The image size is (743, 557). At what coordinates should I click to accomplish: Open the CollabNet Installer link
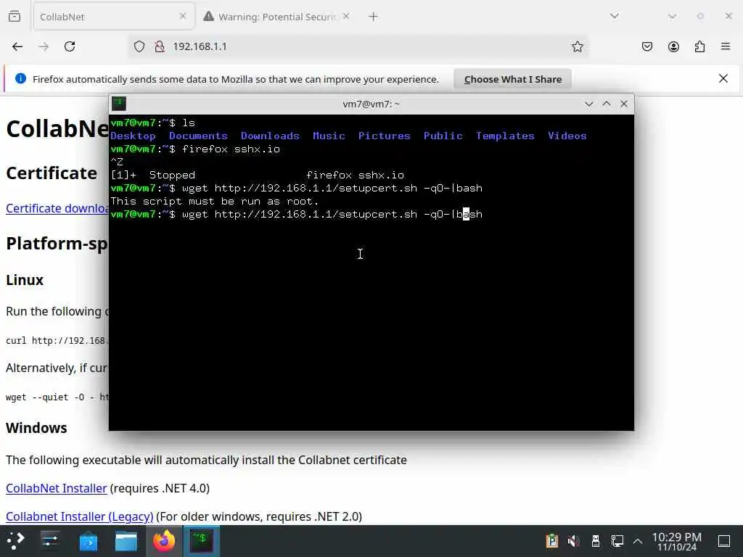tap(57, 488)
